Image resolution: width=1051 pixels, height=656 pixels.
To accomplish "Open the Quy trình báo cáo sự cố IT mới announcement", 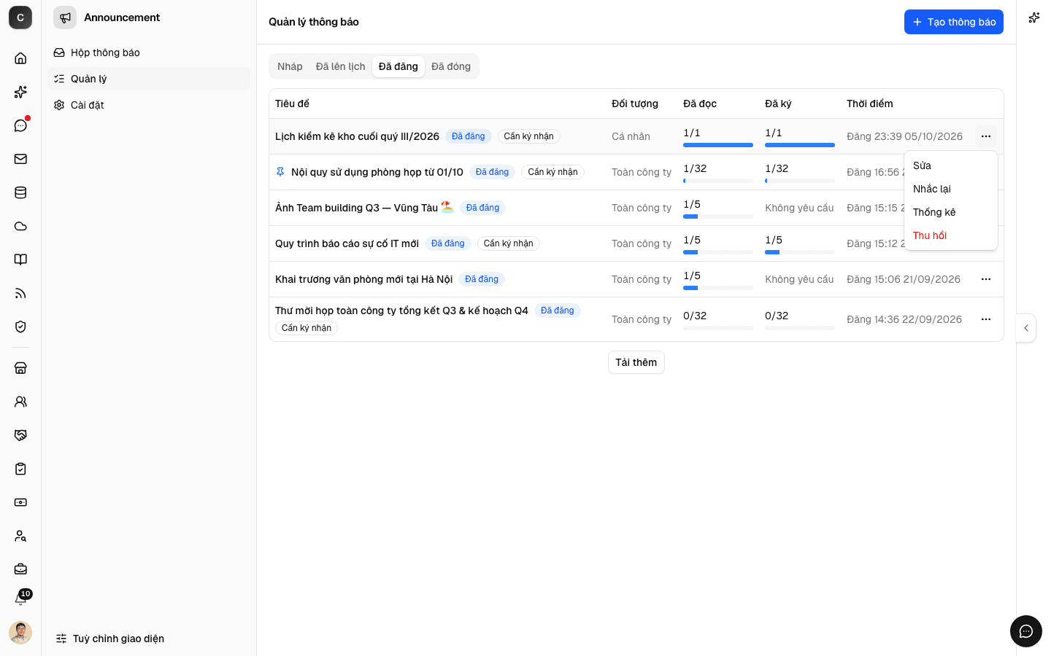I will 347,243.
